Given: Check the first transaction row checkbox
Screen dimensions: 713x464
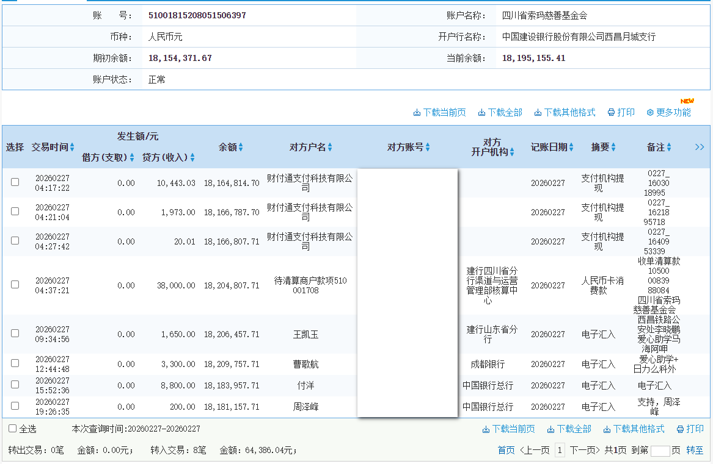Looking at the screenshot, I should (15, 182).
